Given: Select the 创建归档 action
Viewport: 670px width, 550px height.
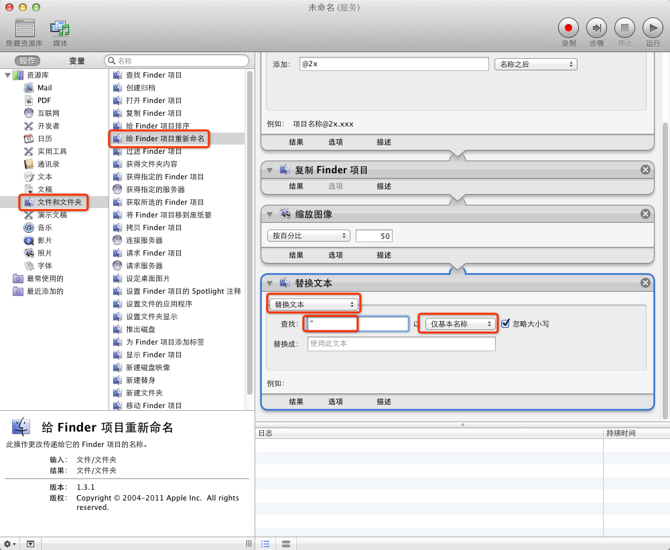Looking at the screenshot, I should tap(141, 88).
